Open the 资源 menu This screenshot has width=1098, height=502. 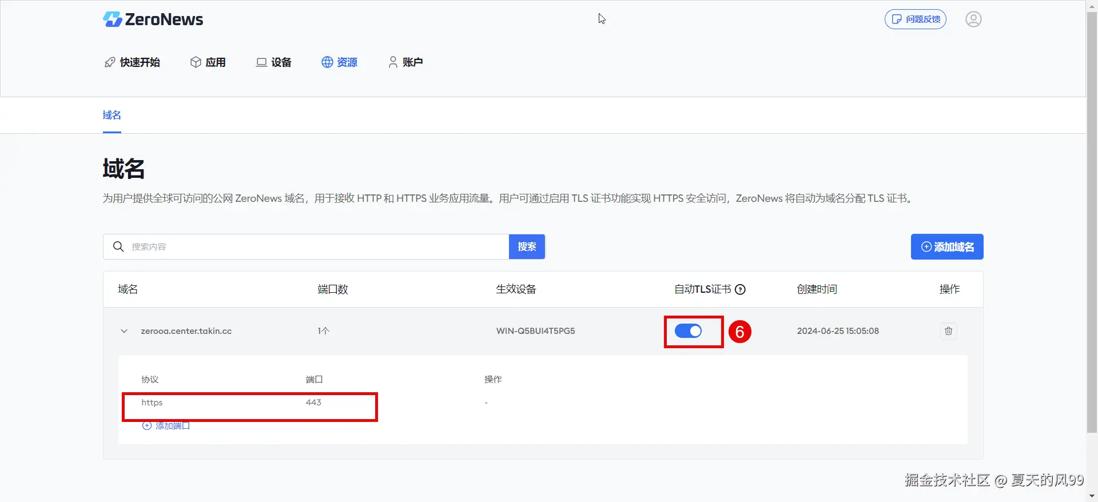(x=340, y=62)
